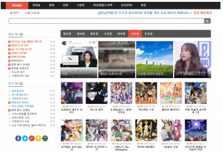Open the yellow KakaoTalk icon in sidebar

pos(38,138)
